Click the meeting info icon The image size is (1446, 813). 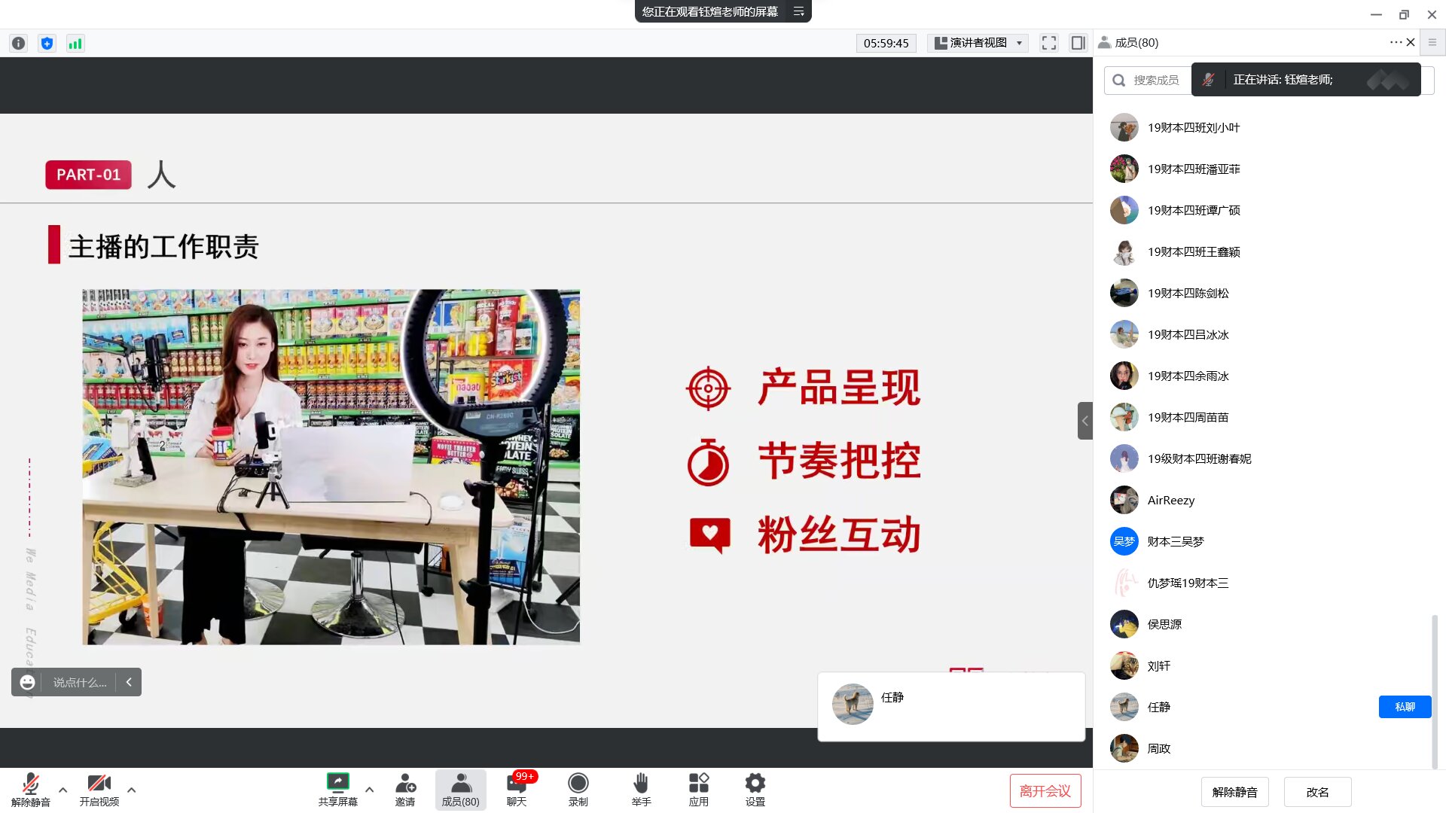point(19,44)
